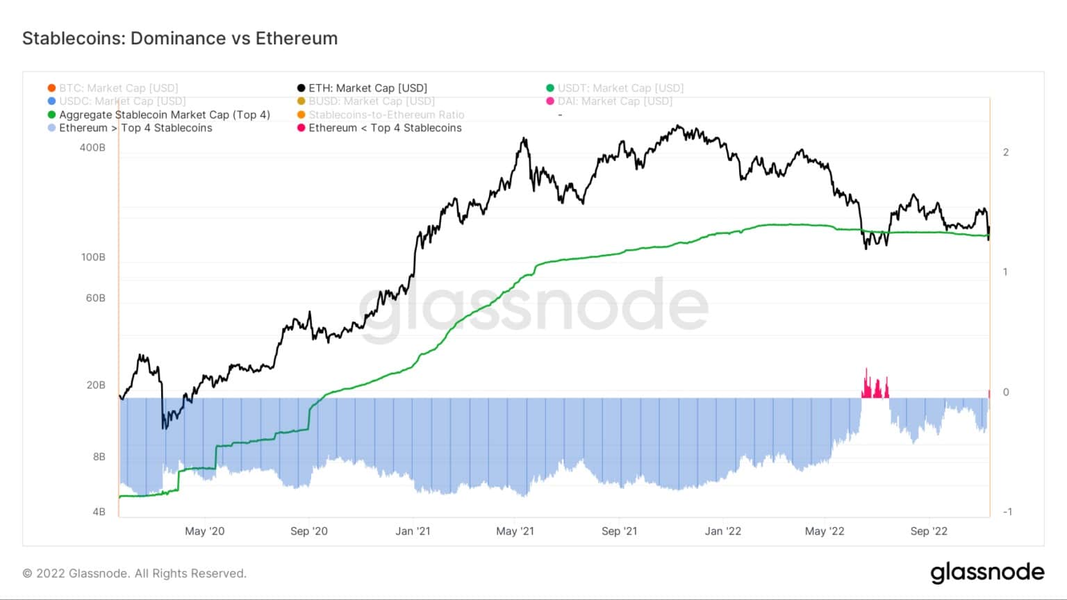This screenshot has height=600, width=1067.
Task: Show the DAI Market Cap series
Action: click(609, 101)
